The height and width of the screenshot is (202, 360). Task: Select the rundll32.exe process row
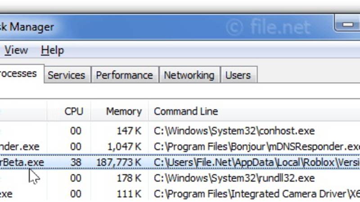pos(234,178)
